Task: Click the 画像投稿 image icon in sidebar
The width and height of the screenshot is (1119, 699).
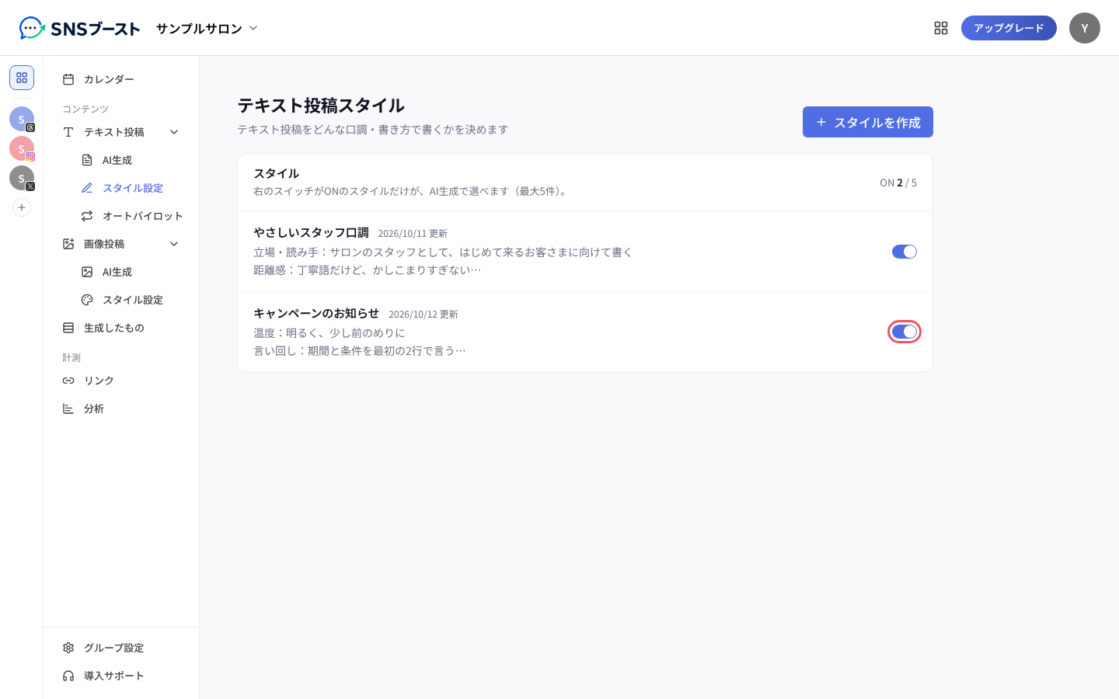Action: (x=68, y=244)
